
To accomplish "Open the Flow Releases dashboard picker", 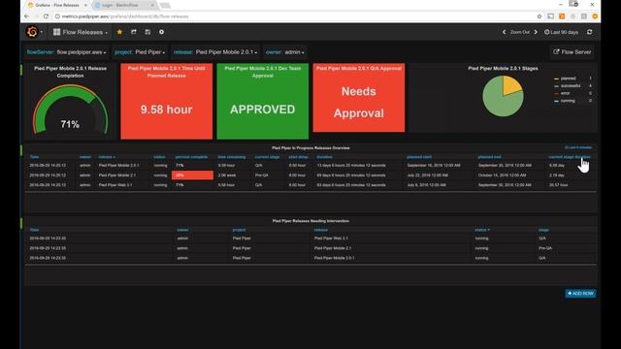I will tap(81, 32).
